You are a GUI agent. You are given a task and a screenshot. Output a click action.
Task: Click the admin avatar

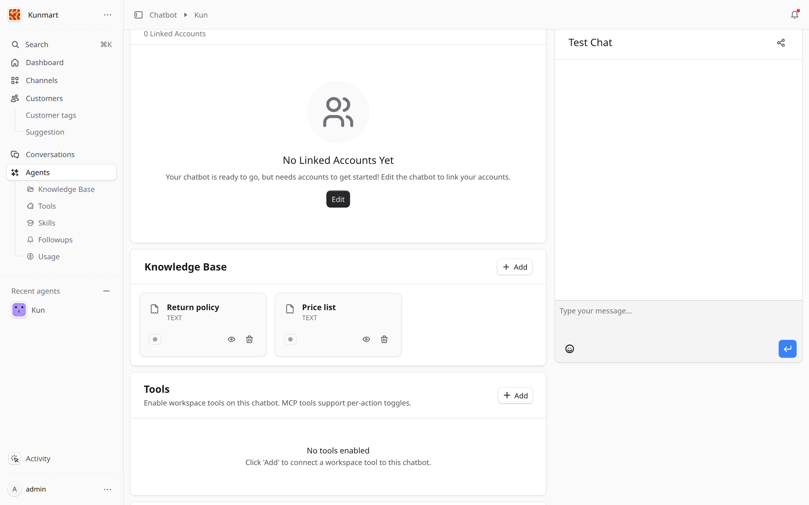point(15,489)
